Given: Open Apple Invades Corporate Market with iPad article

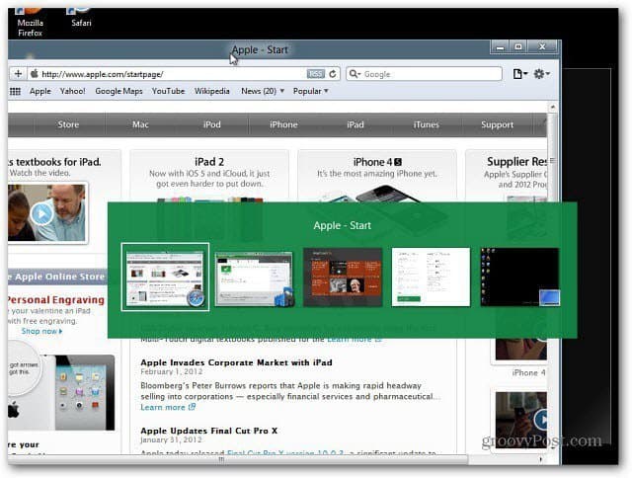Looking at the screenshot, I should 236,362.
